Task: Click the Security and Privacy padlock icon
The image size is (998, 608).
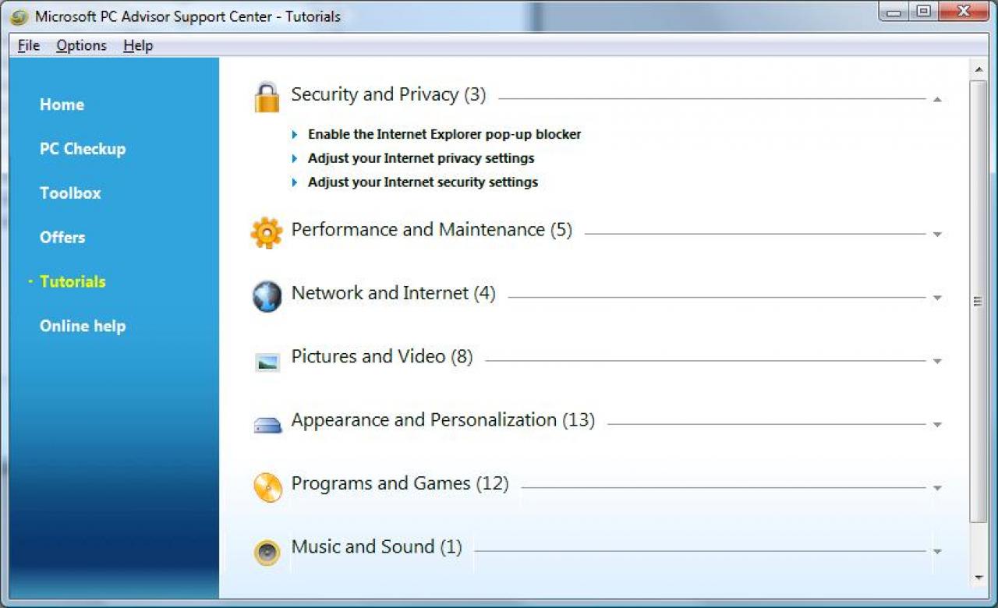Action: pyautogui.click(x=267, y=97)
